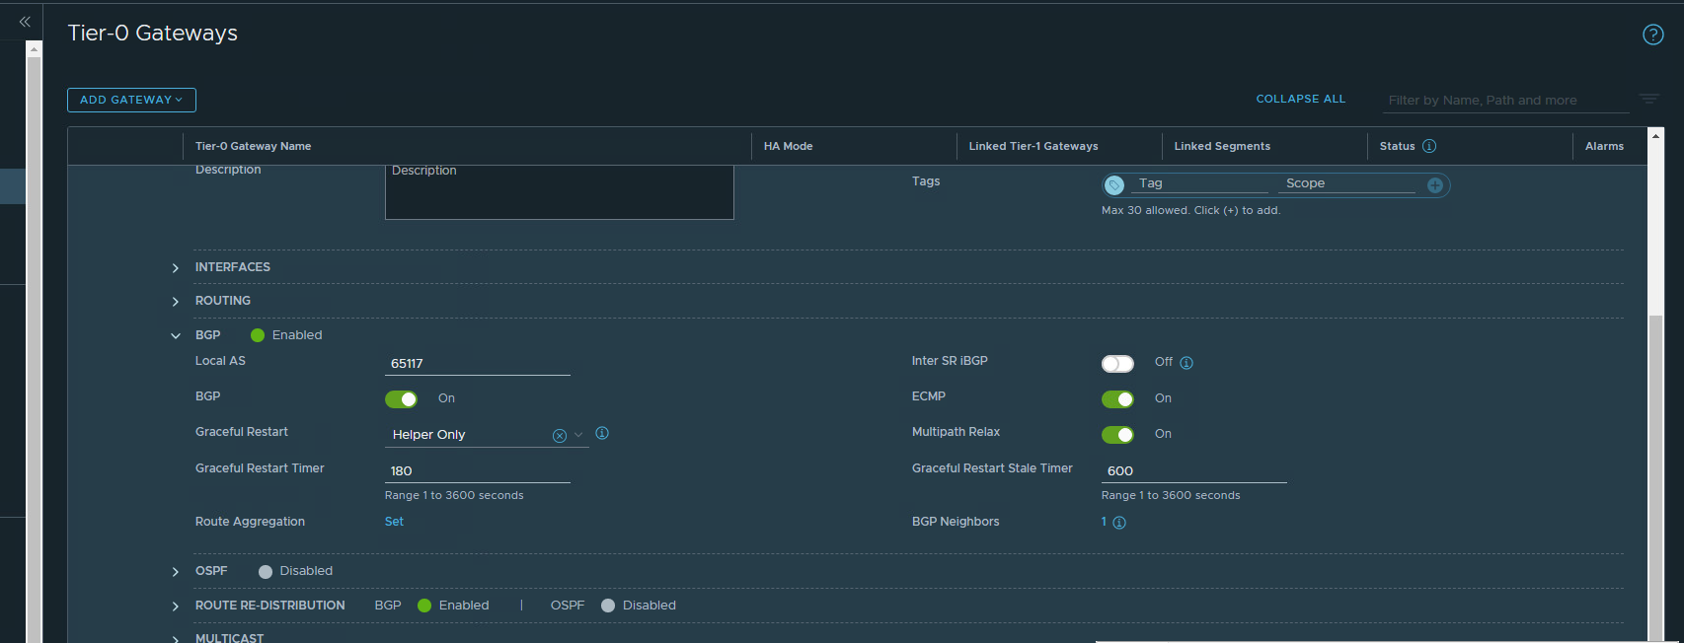Click the Tag input field
This screenshot has width=1684, height=643.
click(x=1201, y=183)
